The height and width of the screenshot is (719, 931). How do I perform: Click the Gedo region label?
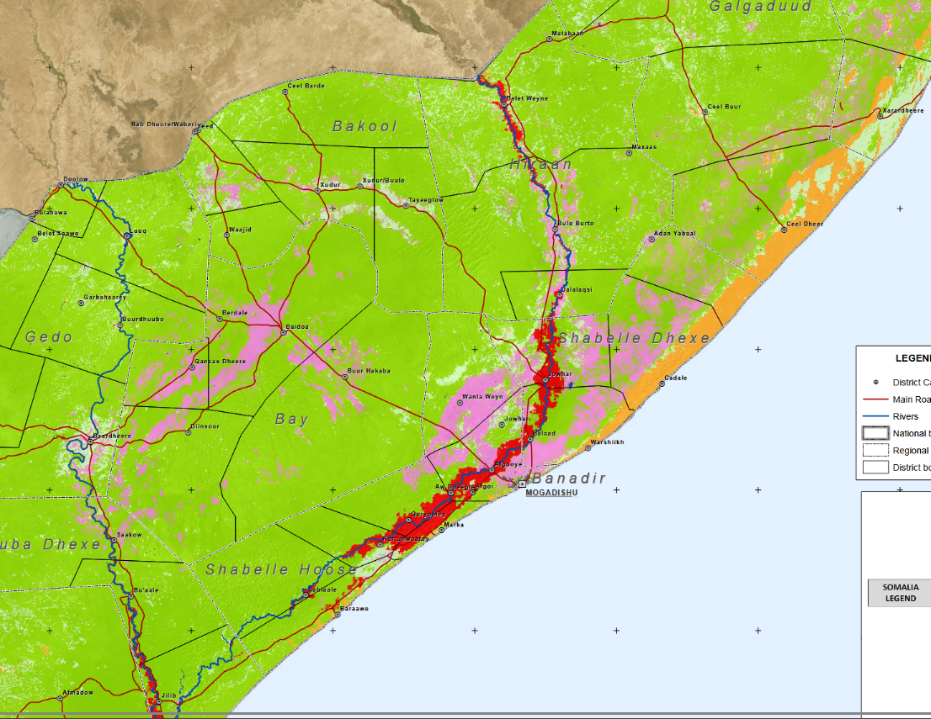49,337
